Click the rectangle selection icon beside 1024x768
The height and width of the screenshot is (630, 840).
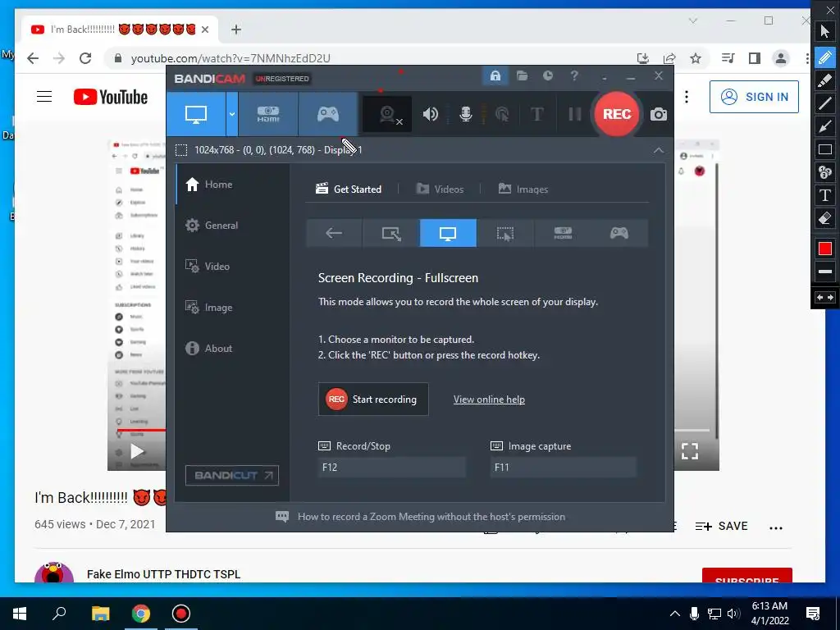click(x=181, y=150)
